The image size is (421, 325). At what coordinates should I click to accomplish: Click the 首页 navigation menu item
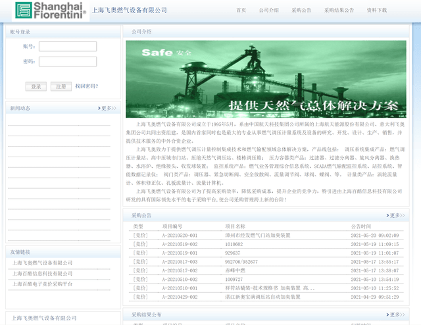click(241, 11)
